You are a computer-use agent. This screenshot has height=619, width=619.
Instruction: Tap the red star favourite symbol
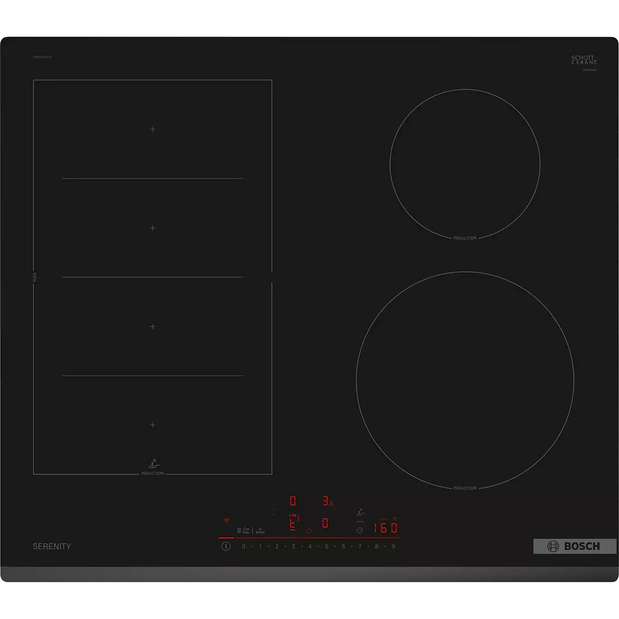click(309, 530)
